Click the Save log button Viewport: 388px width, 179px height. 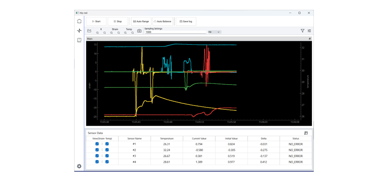(x=186, y=22)
